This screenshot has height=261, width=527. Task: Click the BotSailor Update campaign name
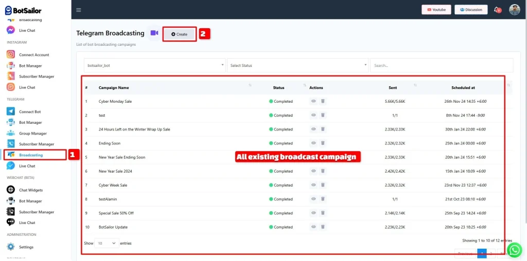click(x=113, y=227)
